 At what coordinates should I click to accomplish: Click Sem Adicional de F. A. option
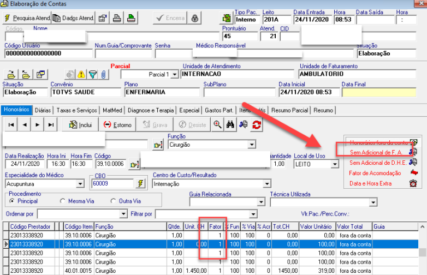[x=376, y=152]
